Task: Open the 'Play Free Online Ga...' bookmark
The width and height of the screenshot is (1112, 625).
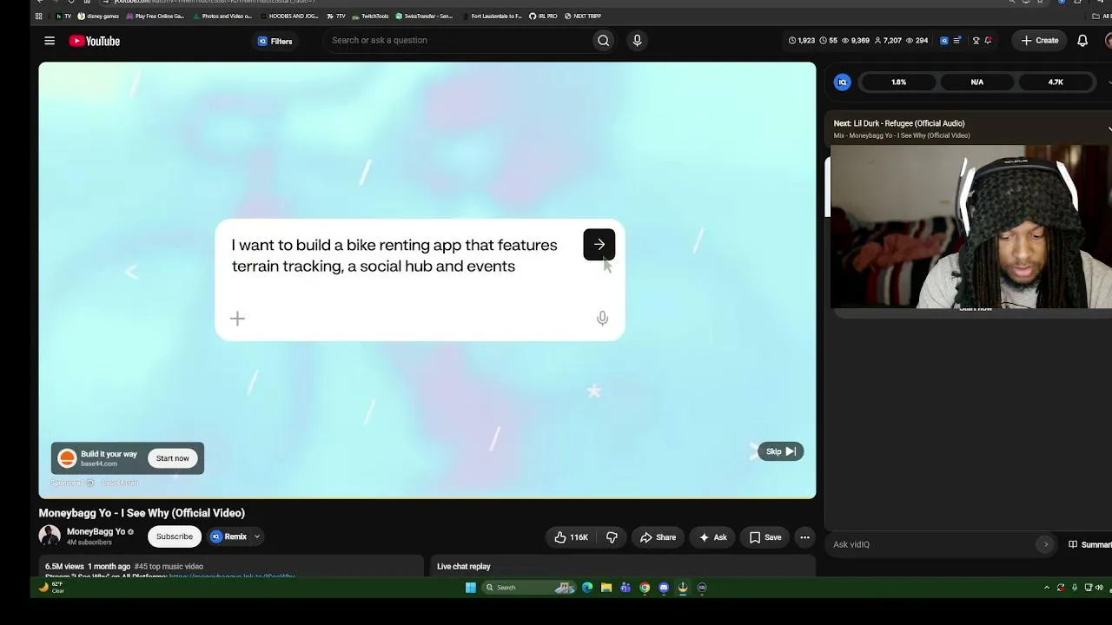Action: pyautogui.click(x=156, y=16)
